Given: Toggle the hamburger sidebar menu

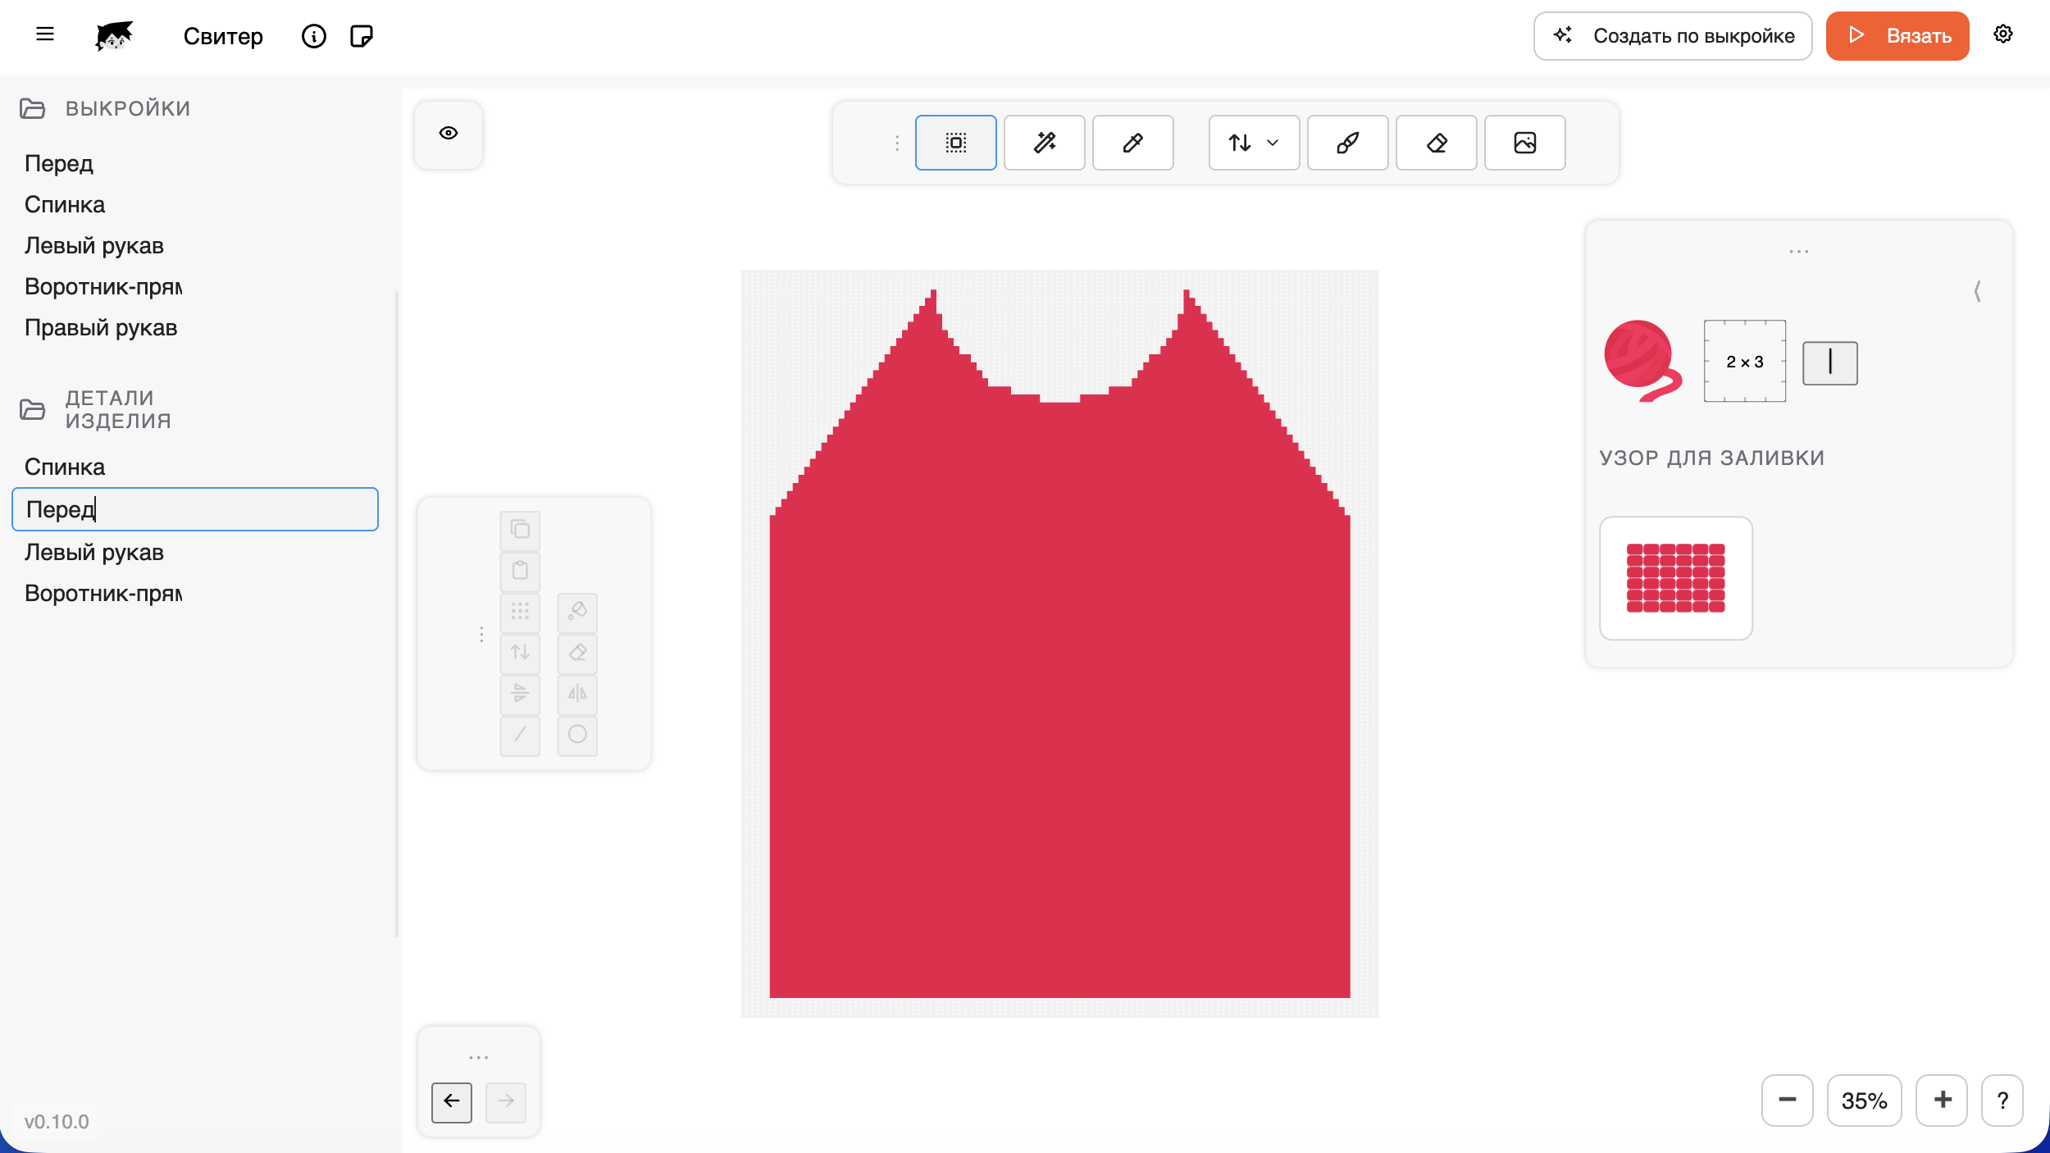Looking at the screenshot, I should (x=45, y=34).
